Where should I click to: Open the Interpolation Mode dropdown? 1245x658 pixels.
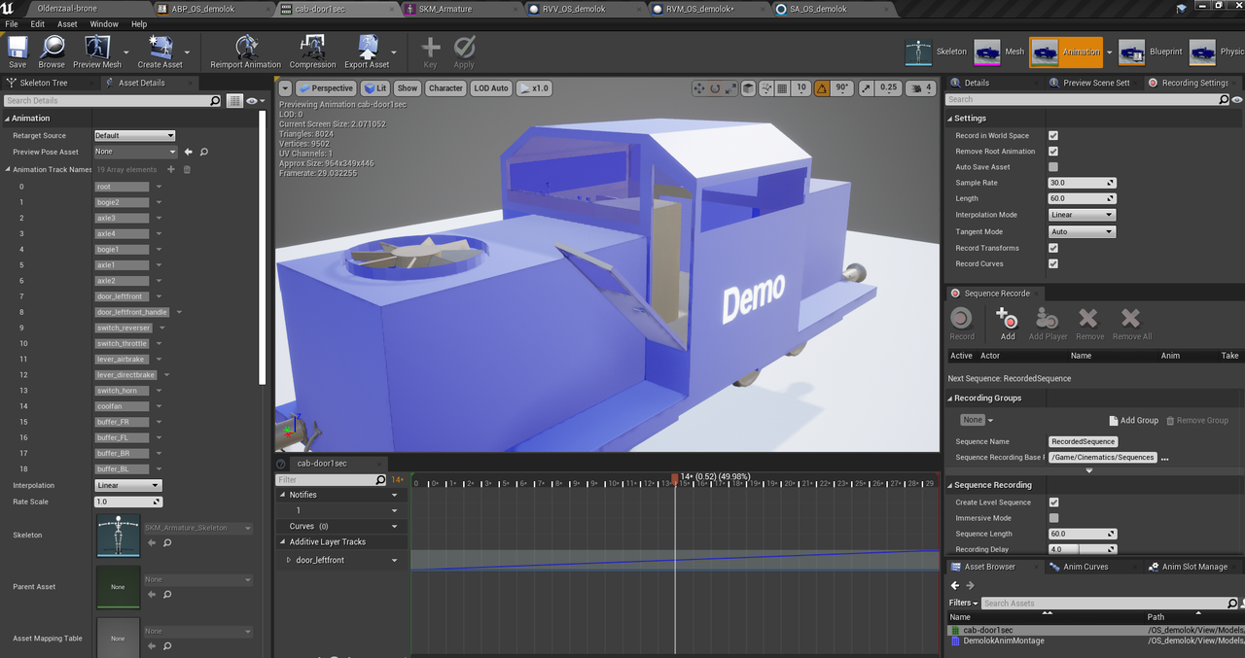click(1082, 215)
